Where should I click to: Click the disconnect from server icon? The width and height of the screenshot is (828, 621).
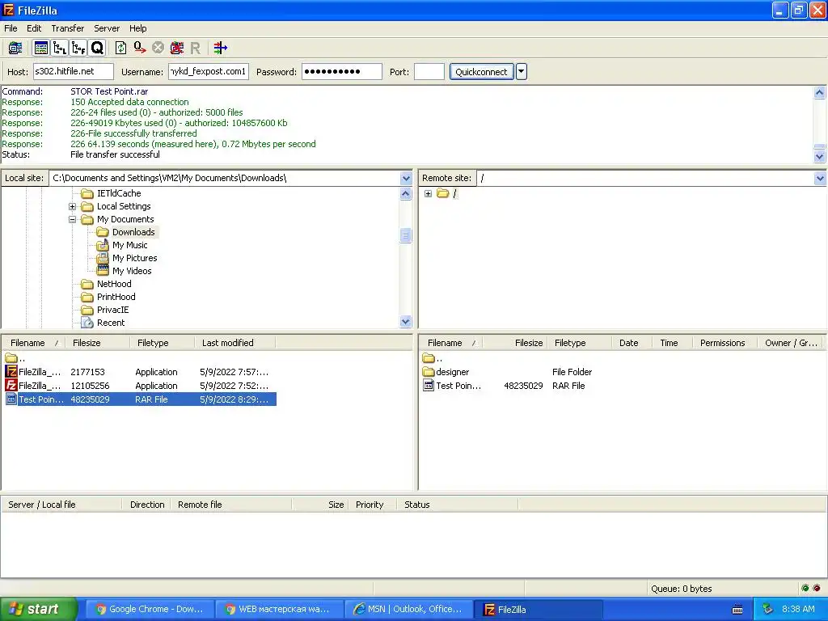[x=177, y=48]
